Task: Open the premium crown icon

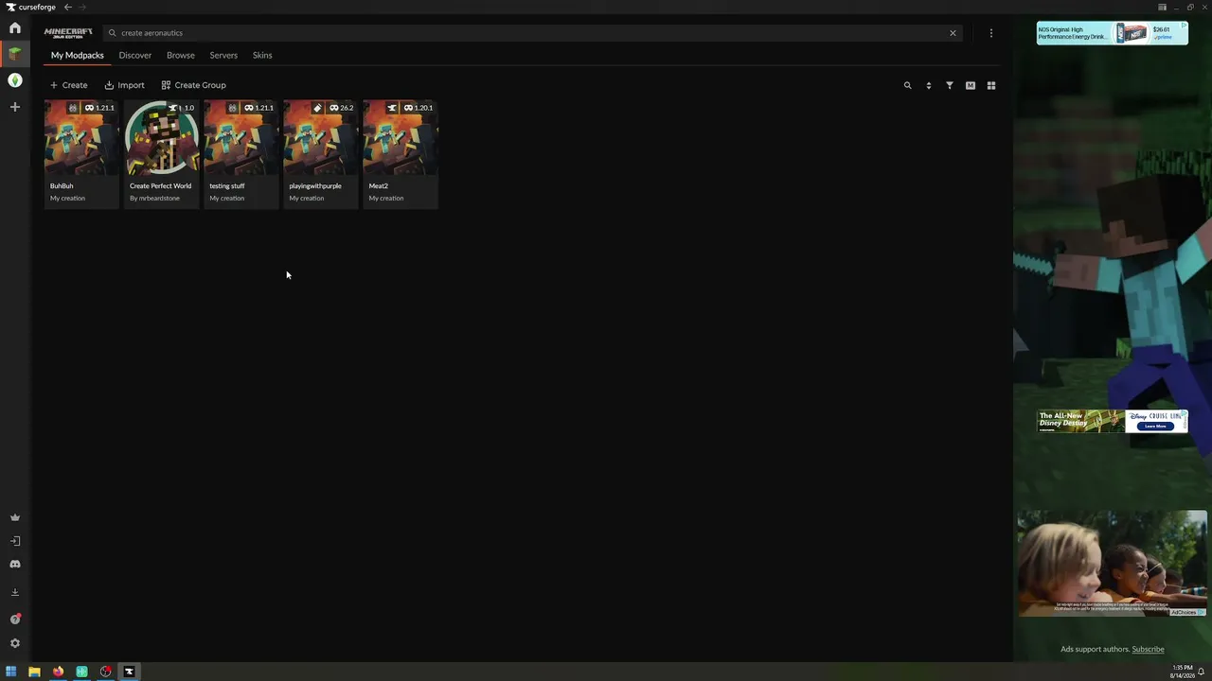Action: pos(14,517)
